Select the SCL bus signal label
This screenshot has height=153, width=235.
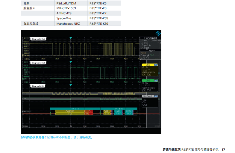click(24, 93)
